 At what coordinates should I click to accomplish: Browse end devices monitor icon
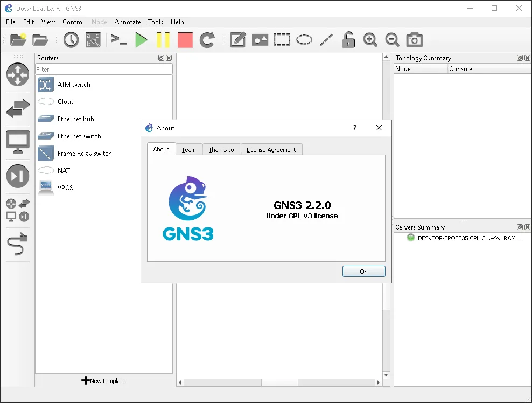click(18, 142)
